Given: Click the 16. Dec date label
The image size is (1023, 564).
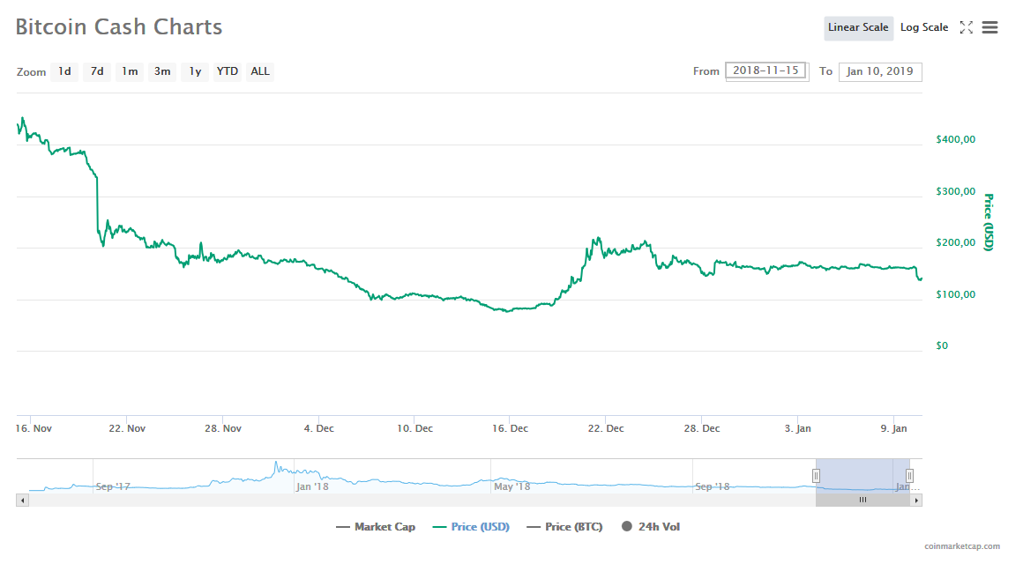Looking at the screenshot, I should (511, 428).
